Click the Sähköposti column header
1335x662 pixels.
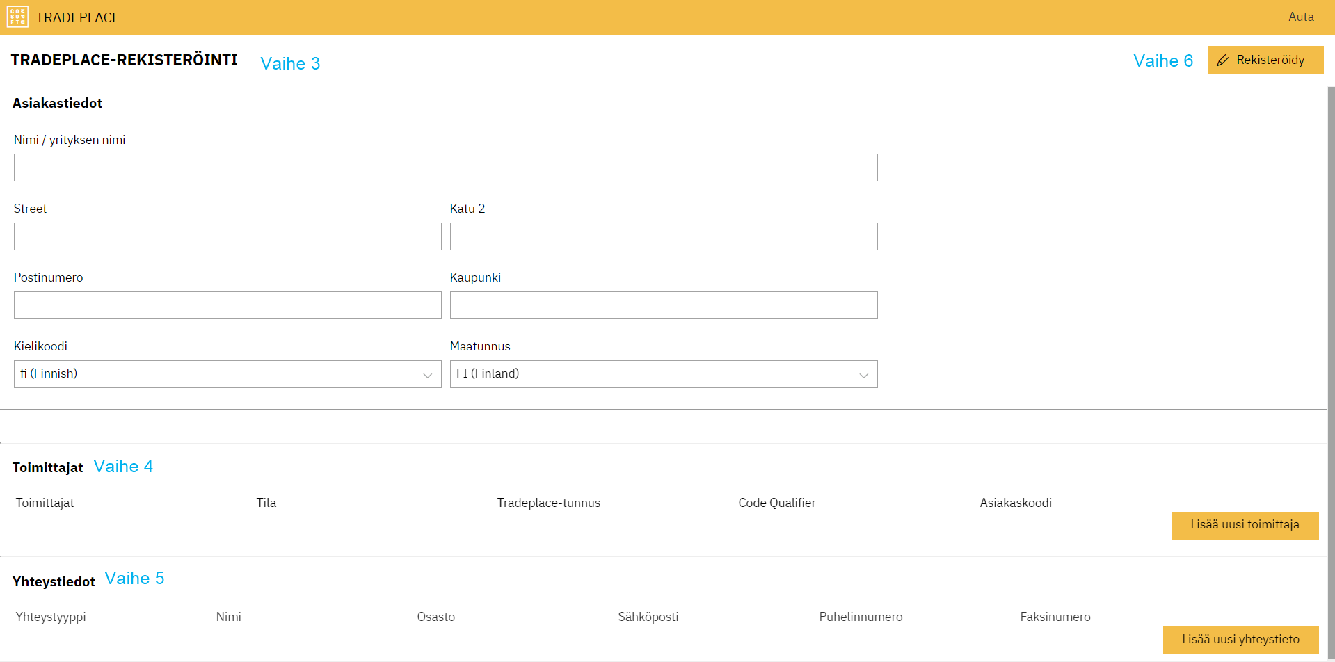[648, 617]
